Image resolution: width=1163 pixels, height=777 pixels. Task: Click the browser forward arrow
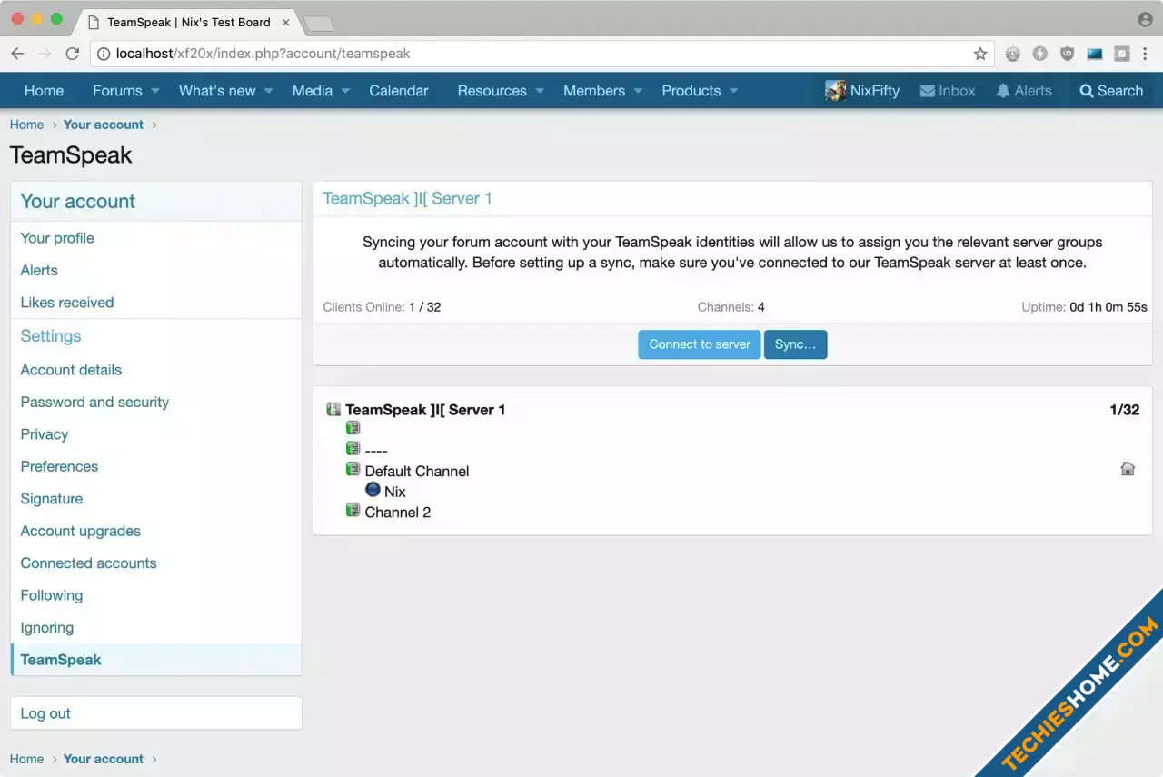click(x=45, y=54)
